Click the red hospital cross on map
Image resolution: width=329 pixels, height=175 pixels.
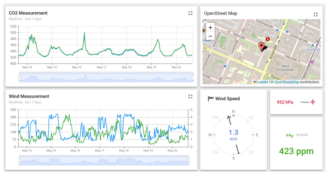[x=268, y=39]
